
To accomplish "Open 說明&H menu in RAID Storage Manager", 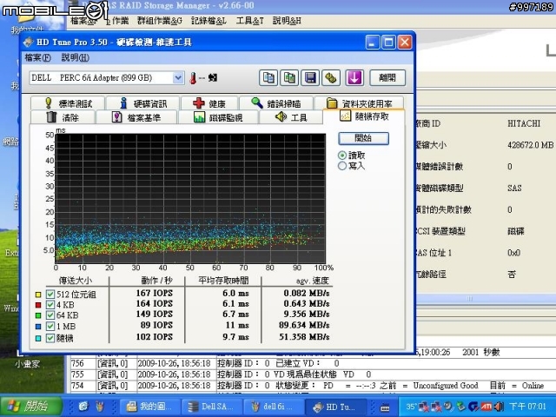I will 287,21.
